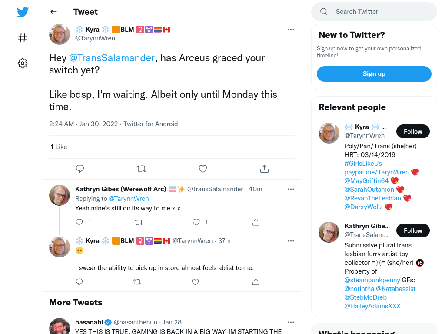Open the Explore hashtag icon
The width and height of the screenshot is (445, 334).
[x=23, y=38]
